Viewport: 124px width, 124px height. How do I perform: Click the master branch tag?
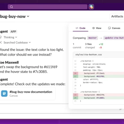click(x=92, y=38)
